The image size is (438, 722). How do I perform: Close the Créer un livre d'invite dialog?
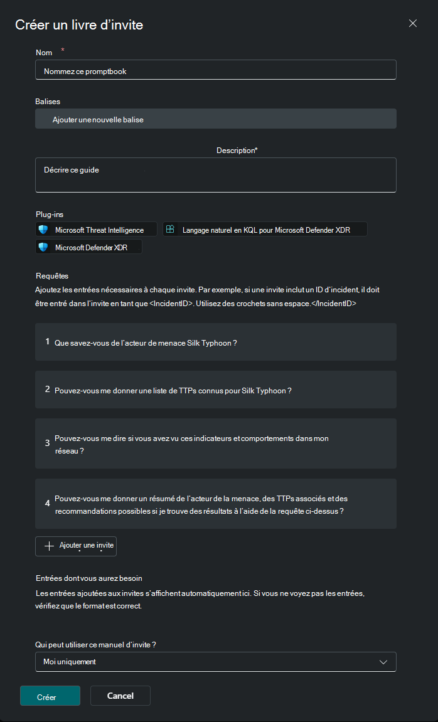(x=413, y=23)
